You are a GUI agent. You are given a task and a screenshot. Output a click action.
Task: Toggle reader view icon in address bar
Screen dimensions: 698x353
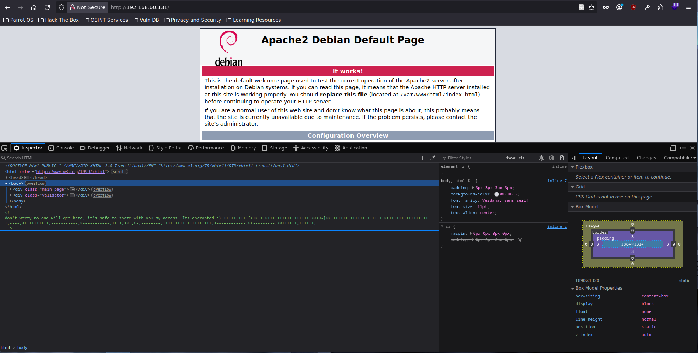[581, 7]
